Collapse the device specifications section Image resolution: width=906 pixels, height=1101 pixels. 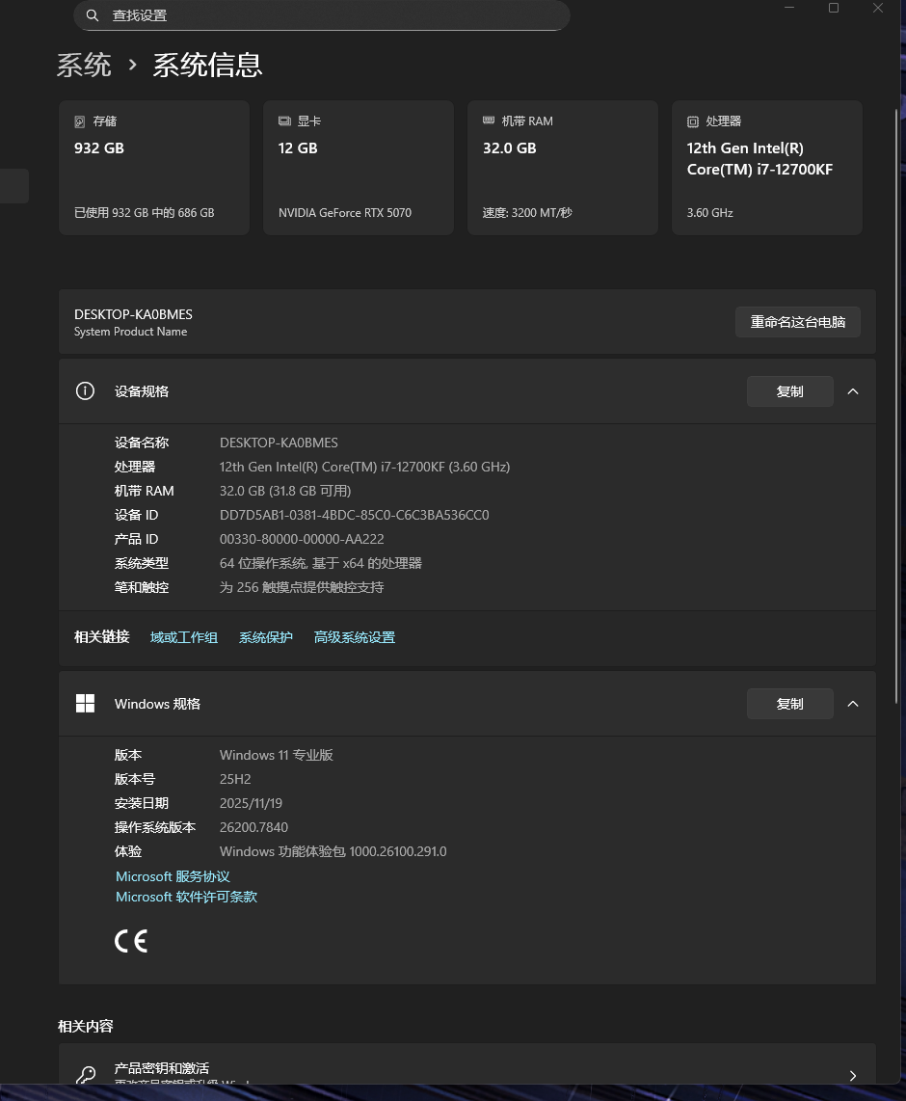853,391
